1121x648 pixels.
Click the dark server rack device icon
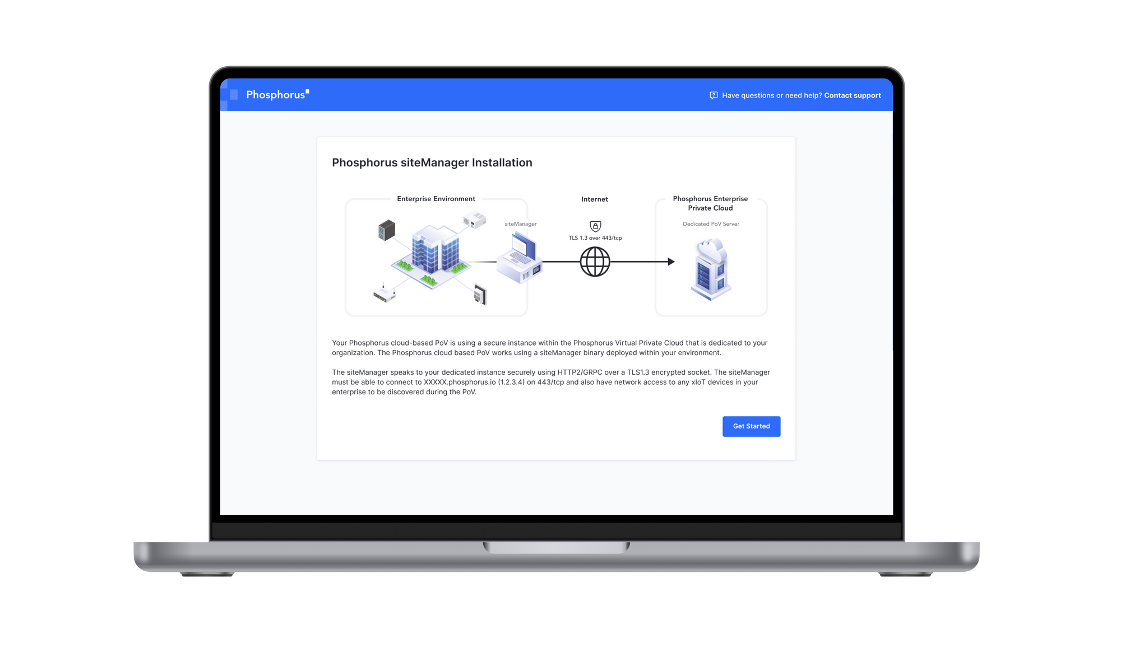point(387,230)
